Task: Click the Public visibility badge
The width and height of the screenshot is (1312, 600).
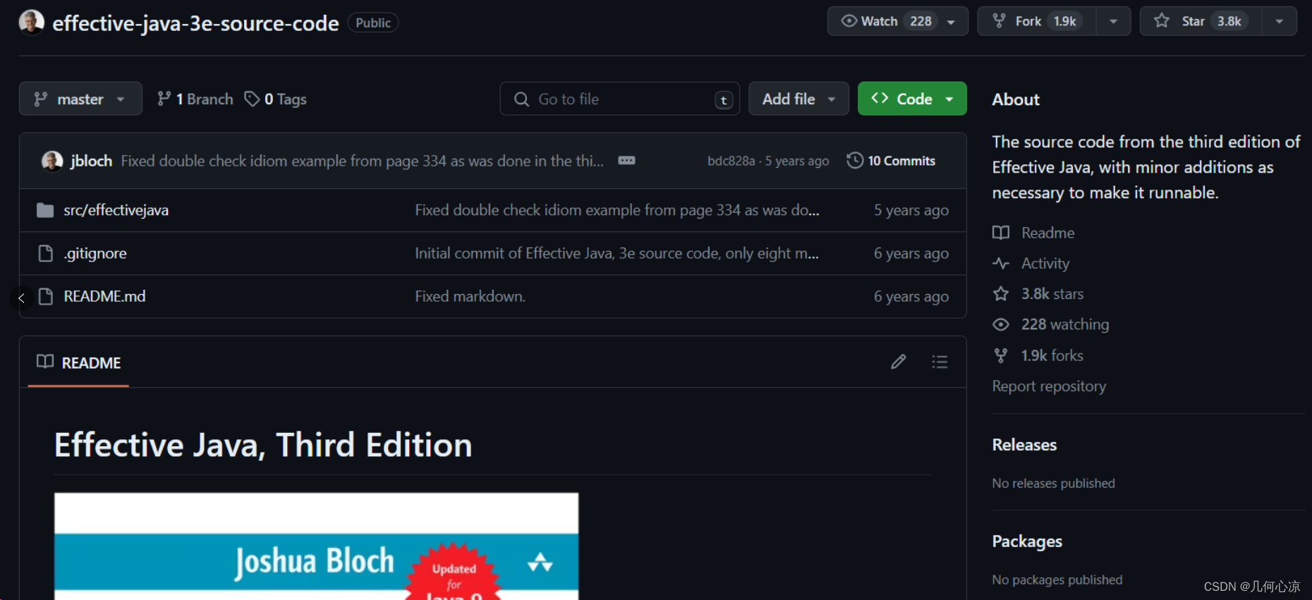Action: (373, 23)
